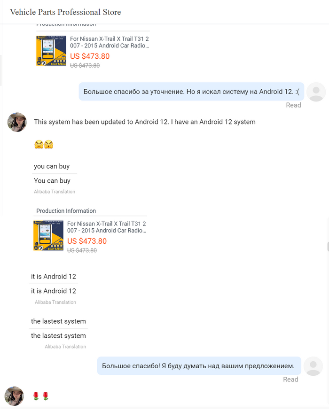The width and height of the screenshot is (329, 419).
Task: Click the second angry face emoji
Action: pos(49,145)
